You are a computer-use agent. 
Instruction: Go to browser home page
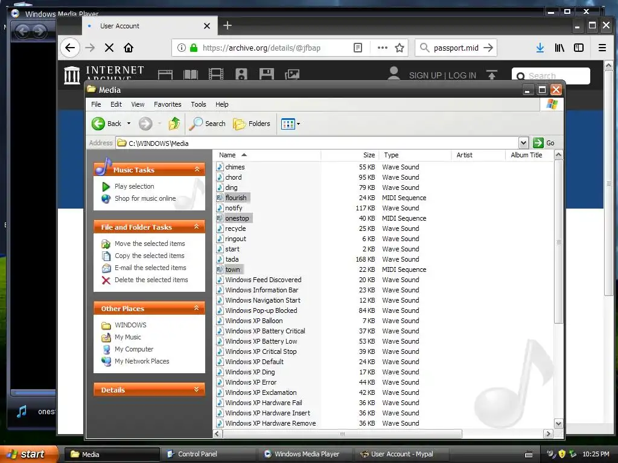[129, 48]
